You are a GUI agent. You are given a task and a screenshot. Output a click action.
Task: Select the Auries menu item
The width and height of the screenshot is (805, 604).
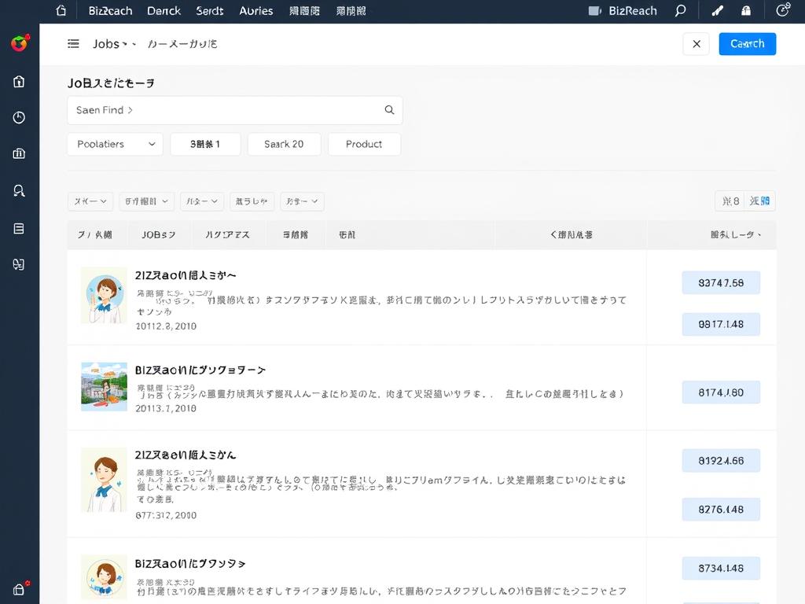tap(256, 11)
